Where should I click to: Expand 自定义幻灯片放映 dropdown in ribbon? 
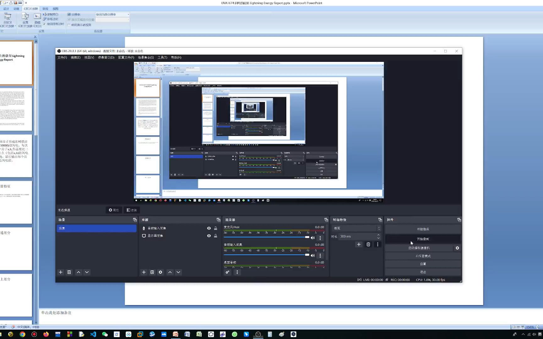point(8,20)
